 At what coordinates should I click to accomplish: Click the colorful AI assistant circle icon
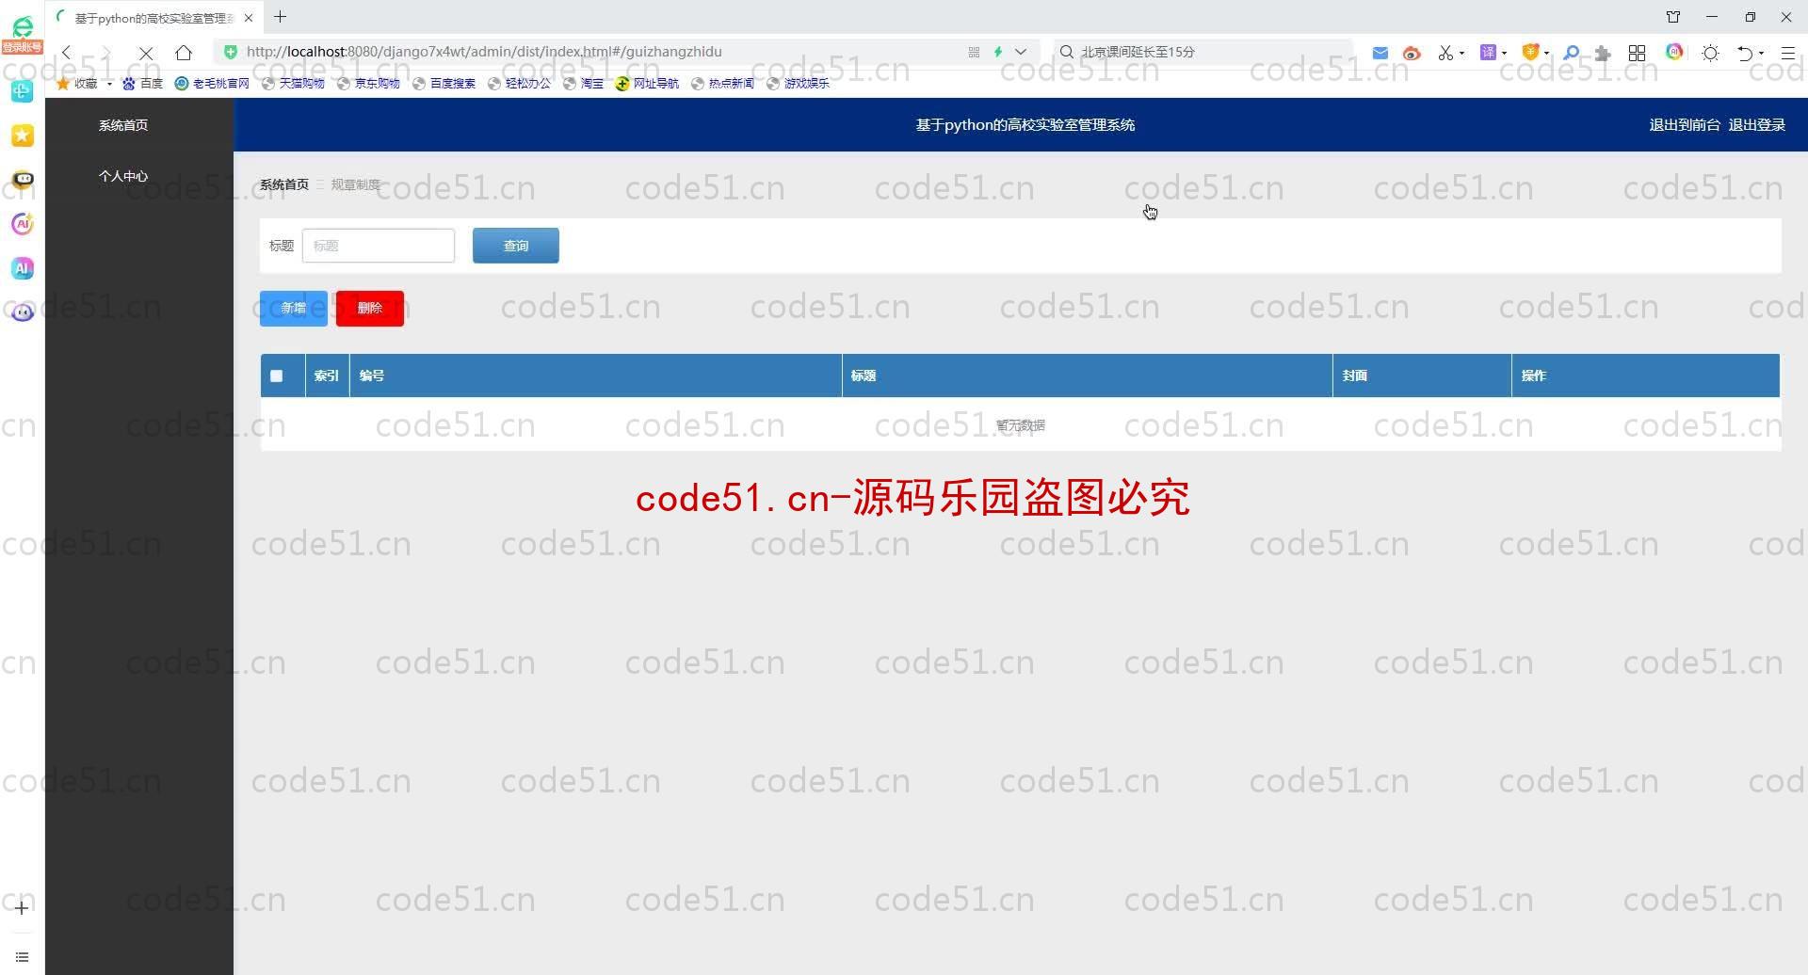click(x=1674, y=52)
